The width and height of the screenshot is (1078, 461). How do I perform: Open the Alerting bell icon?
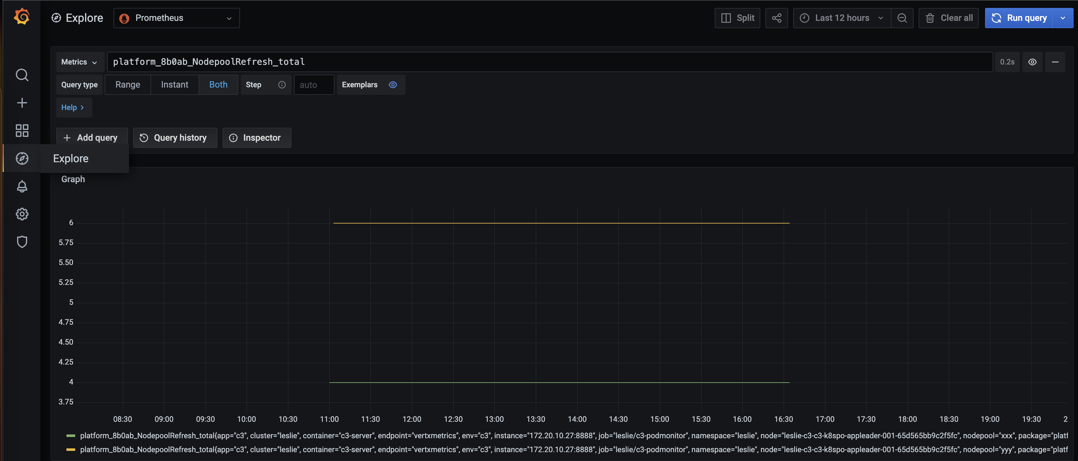pyautogui.click(x=22, y=186)
